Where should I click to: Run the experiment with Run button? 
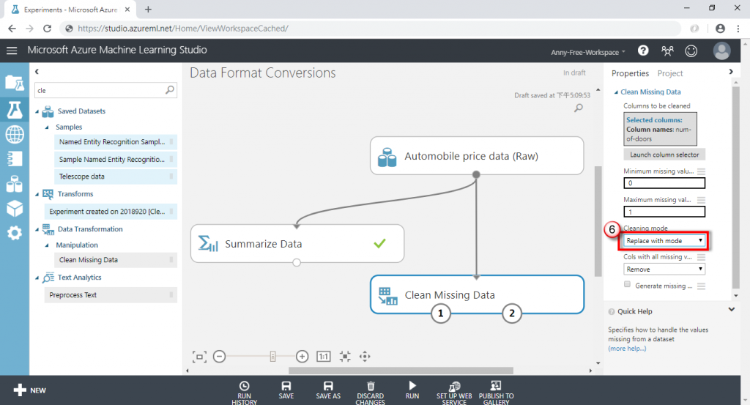coord(412,390)
